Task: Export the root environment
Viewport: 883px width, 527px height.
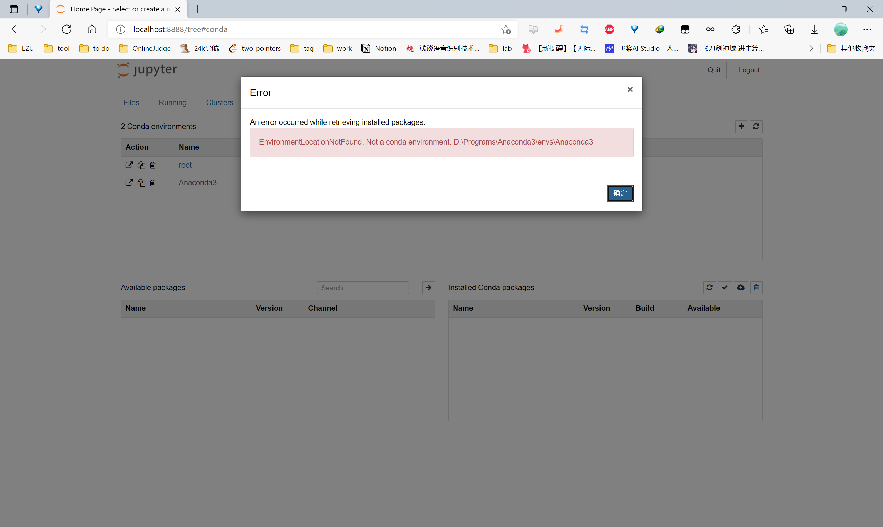Action: (x=129, y=165)
